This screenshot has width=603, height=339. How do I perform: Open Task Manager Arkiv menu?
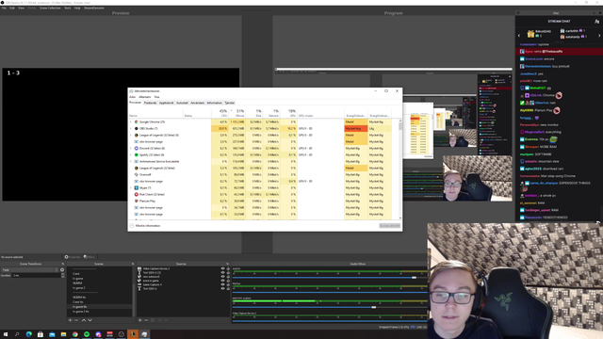(x=132, y=97)
